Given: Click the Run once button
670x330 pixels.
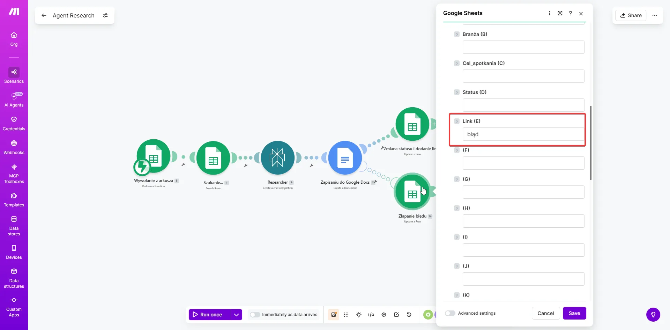Looking at the screenshot, I should 210,315.
